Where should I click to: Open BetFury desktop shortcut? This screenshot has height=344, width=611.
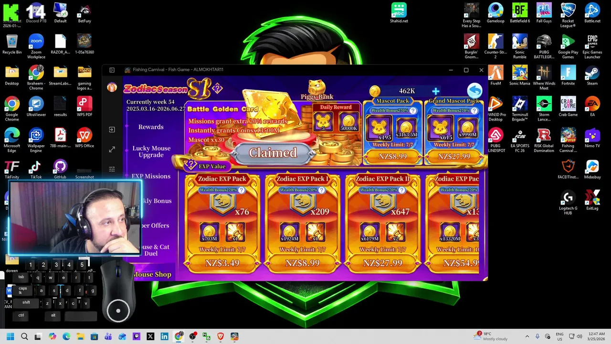84,13
